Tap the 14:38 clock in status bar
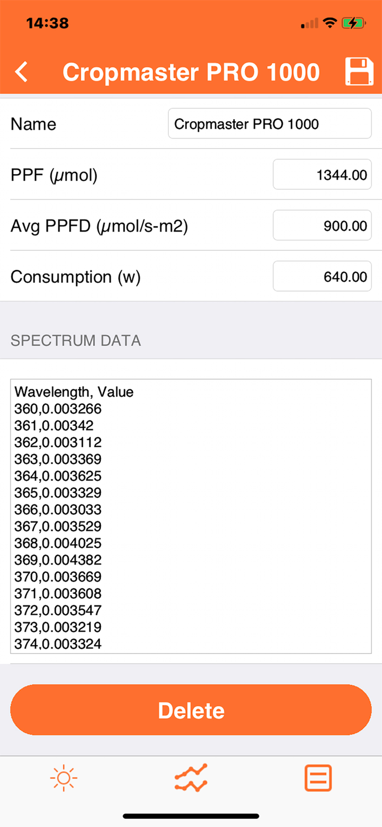Image resolution: width=382 pixels, height=827 pixels. (x=47, y=23)
